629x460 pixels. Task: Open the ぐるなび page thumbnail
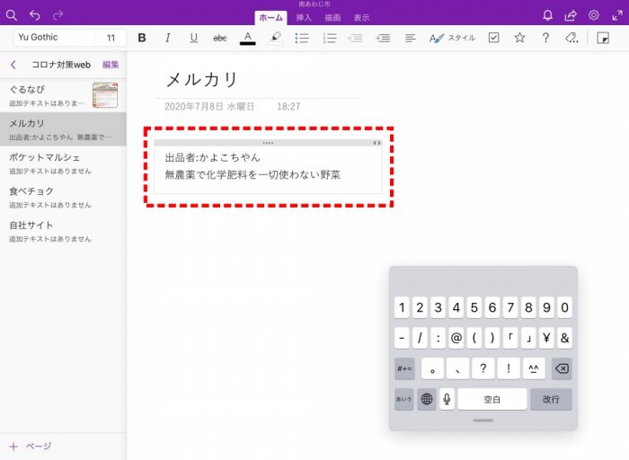(105, 95)
